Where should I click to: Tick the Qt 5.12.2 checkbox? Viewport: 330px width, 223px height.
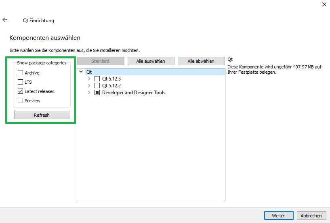[97, 86]
